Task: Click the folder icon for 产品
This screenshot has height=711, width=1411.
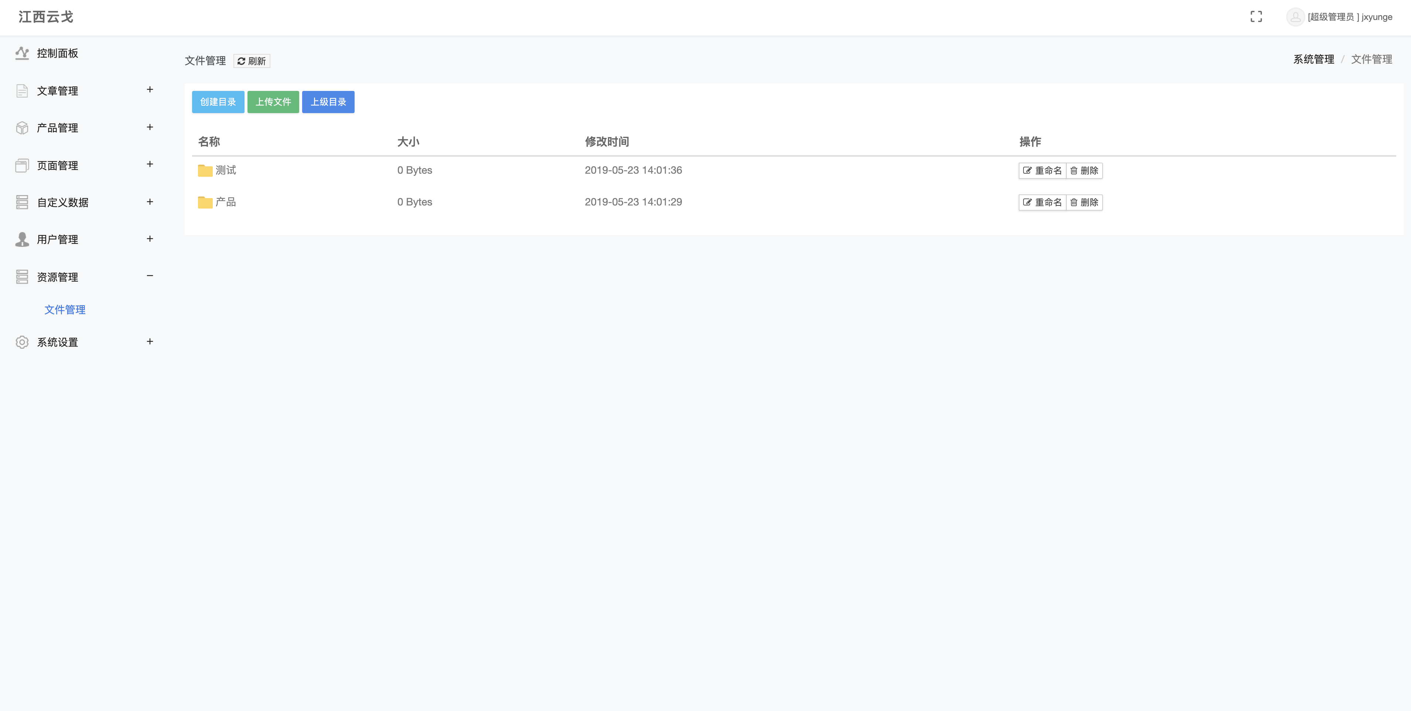Action: [x=205, y=202]
